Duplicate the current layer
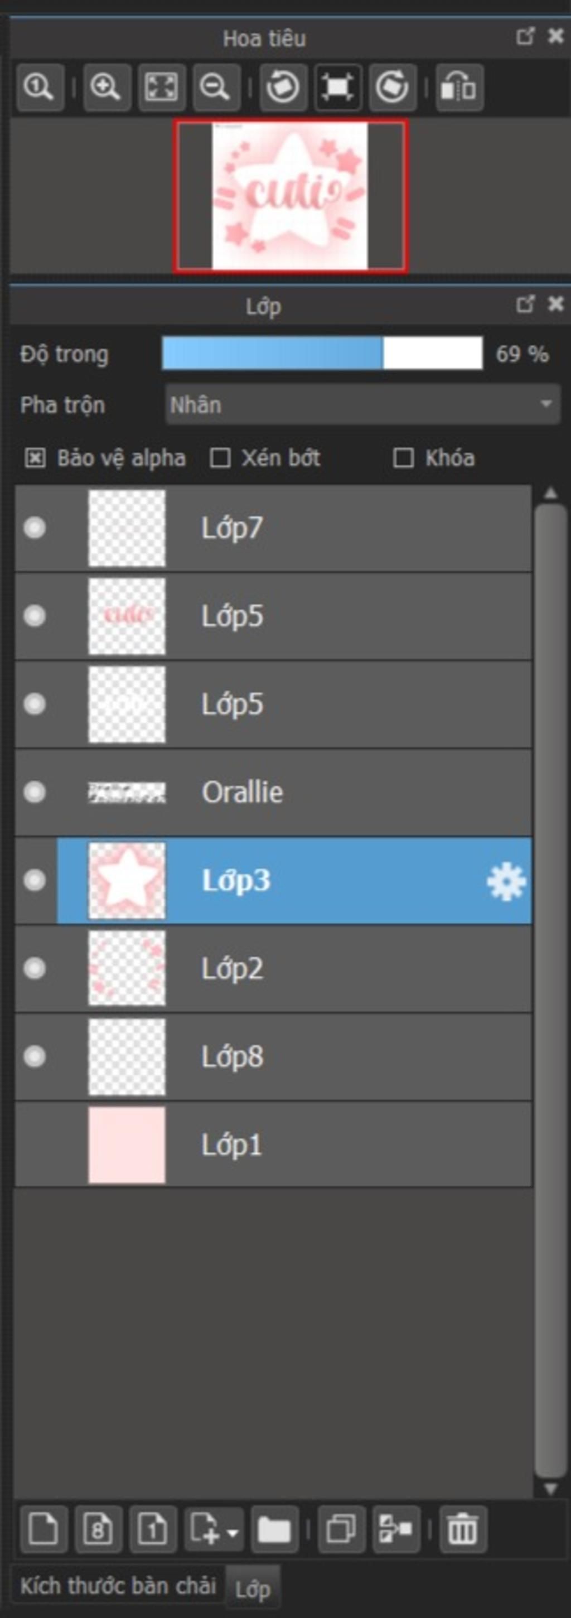The image size is (571, 1618). pos(341,1528)
